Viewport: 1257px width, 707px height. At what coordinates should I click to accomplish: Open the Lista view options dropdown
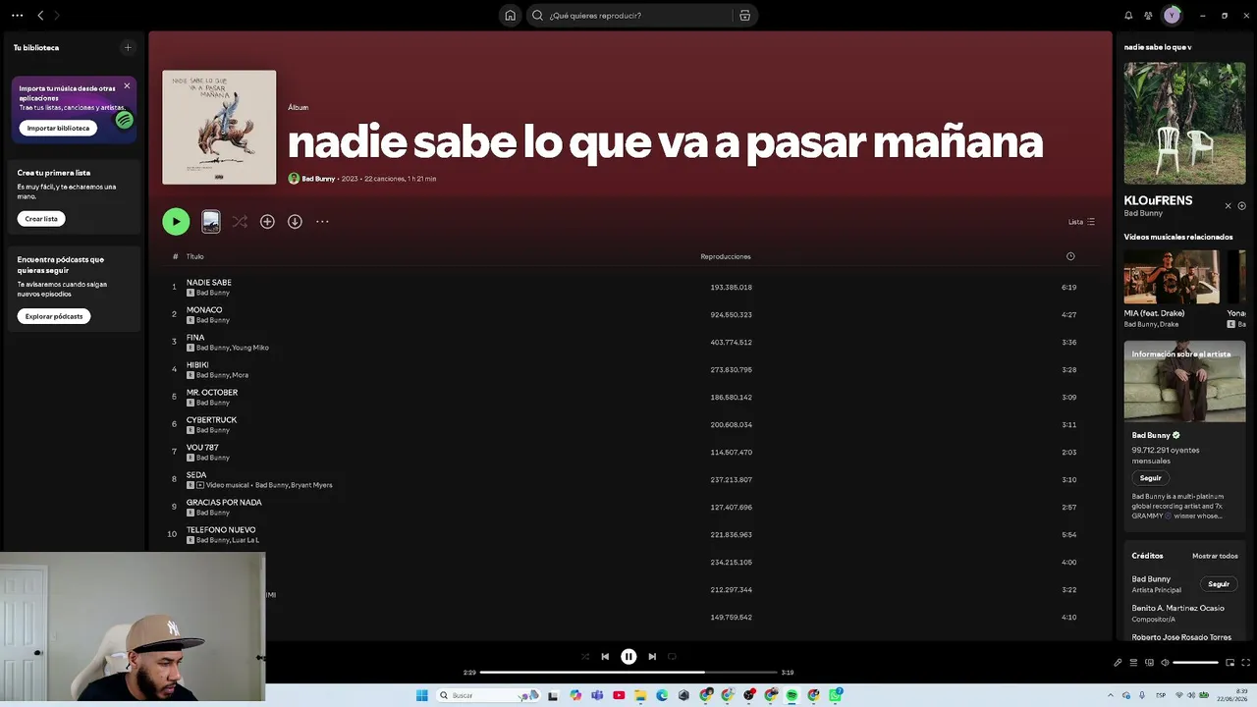click(1081, 222)
